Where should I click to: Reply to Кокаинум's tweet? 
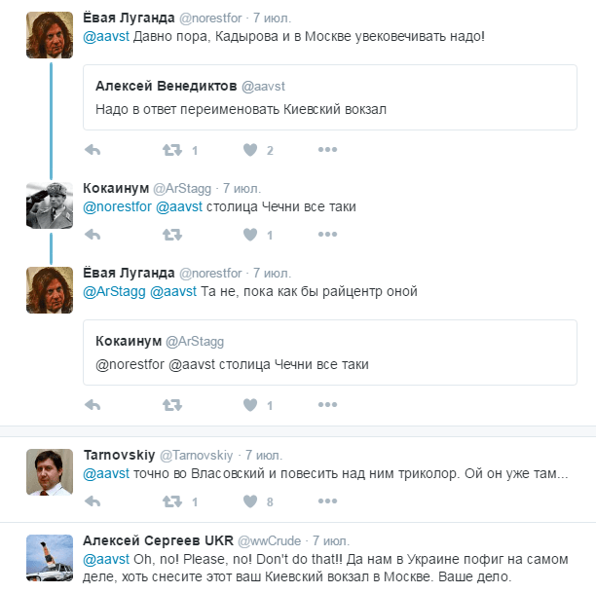pos(93,235)
